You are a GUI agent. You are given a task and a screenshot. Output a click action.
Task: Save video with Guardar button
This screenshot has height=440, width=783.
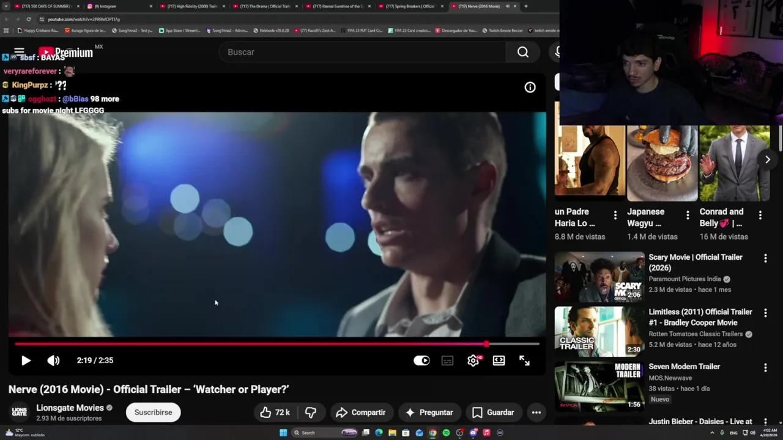(493, 413)
